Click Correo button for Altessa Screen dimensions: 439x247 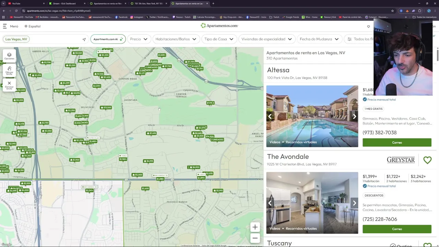397,142
